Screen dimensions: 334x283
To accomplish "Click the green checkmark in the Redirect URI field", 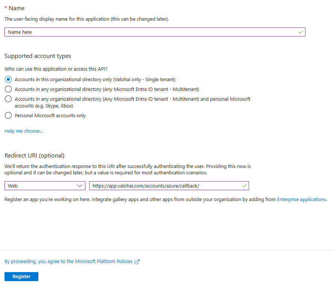I will pos(244,186).
